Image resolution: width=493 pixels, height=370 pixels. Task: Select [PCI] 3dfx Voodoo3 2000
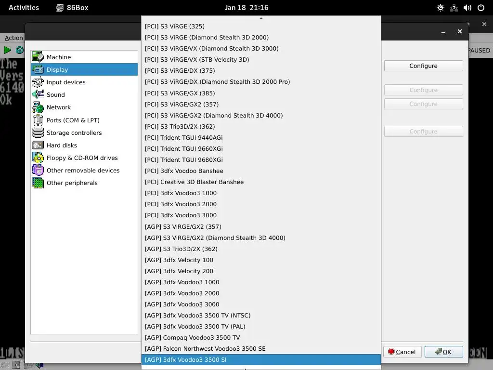pos(261,204)
